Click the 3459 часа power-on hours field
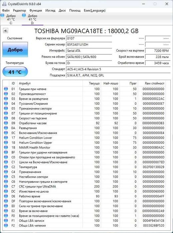Viewport: 173px width, 233px height. [x=158, y=63]
